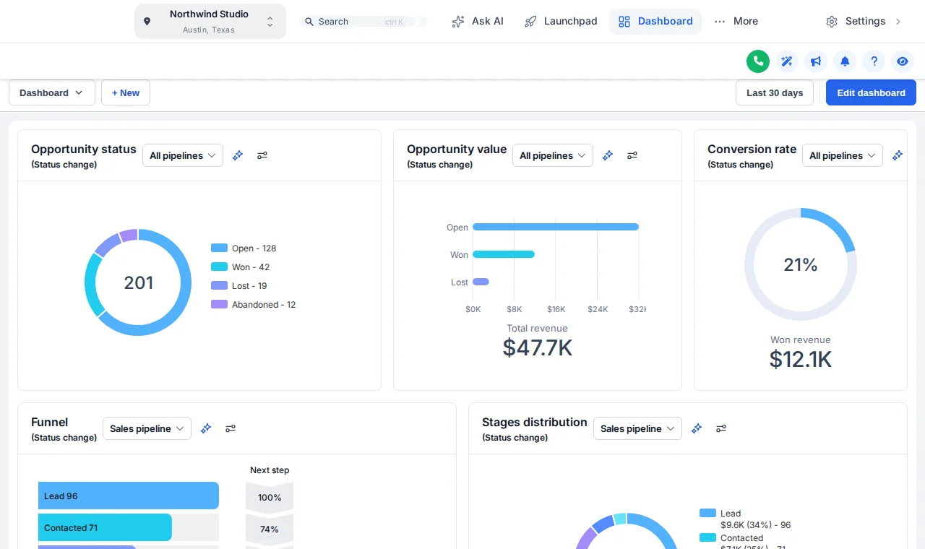Click sparkle AI icon on Funnel widget
The width and height of the screenshot is (925, 549).
point(206,428)
